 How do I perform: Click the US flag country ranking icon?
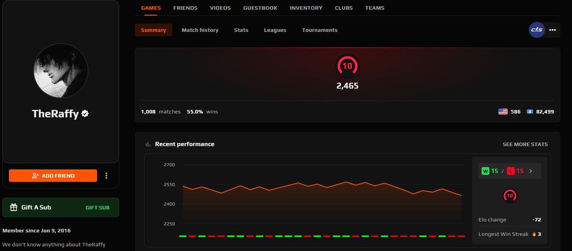click(503, 112)
